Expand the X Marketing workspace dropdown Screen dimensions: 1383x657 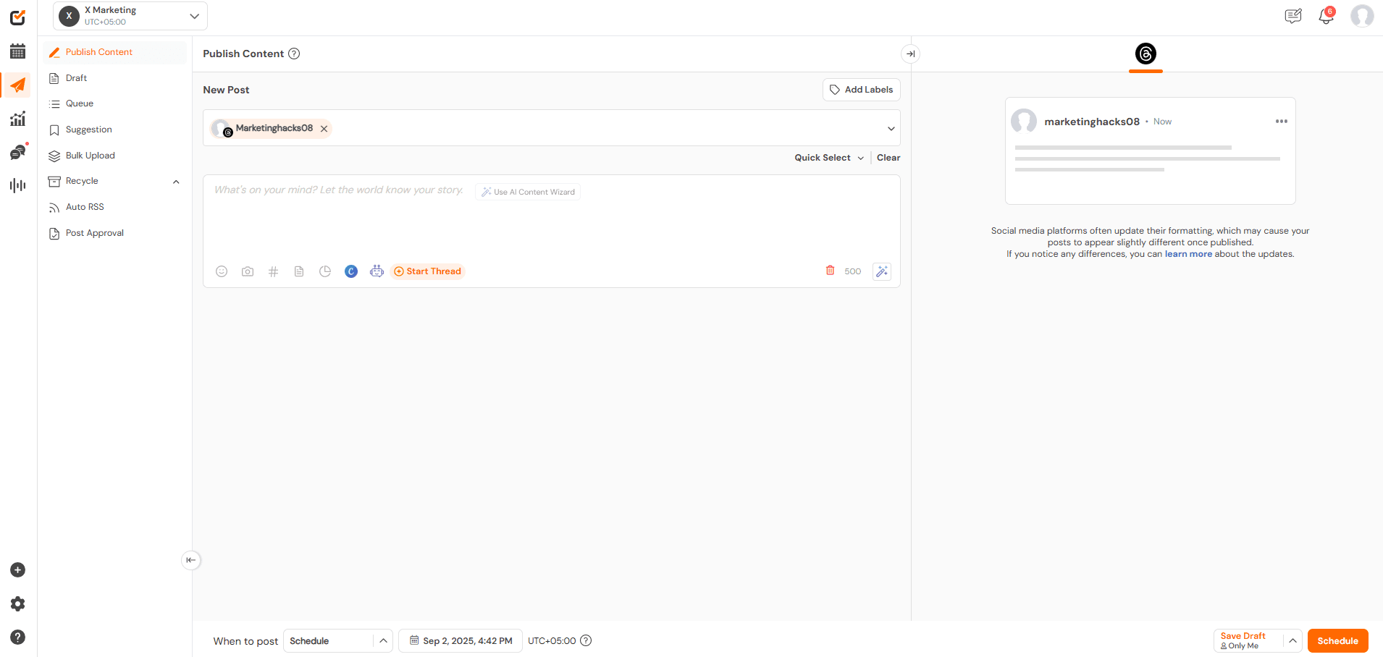tap(193, 15)
